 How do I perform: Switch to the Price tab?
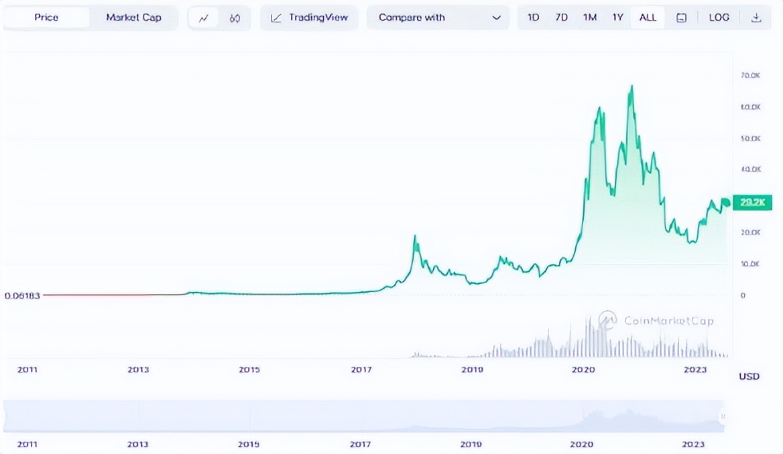(x=46, y=18)
